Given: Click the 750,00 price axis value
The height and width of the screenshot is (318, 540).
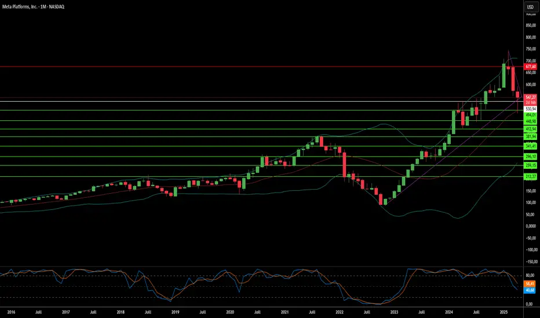Looking at the screenshot, I should pyautogui.click(x=531, y=49).
